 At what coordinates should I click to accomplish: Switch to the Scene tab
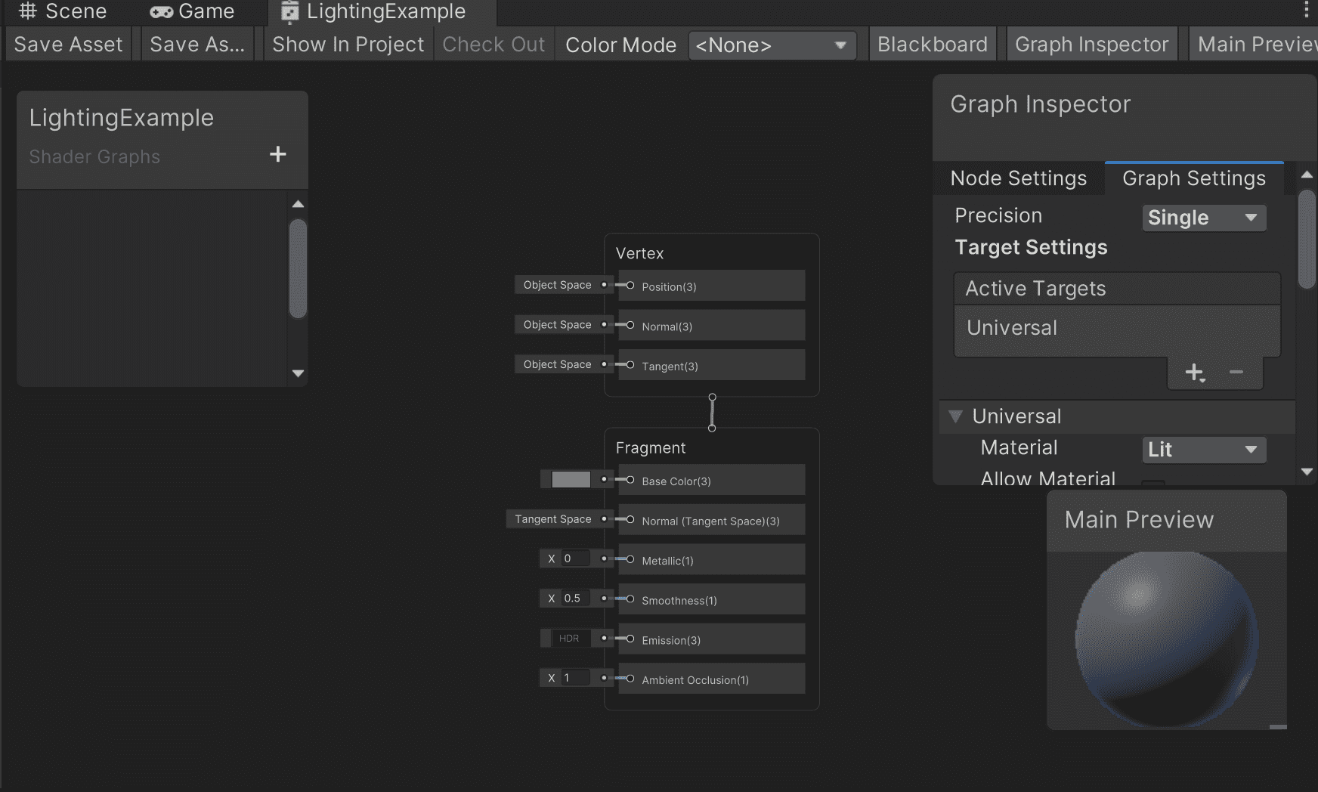pyautogui.click(x=63, y=11)
